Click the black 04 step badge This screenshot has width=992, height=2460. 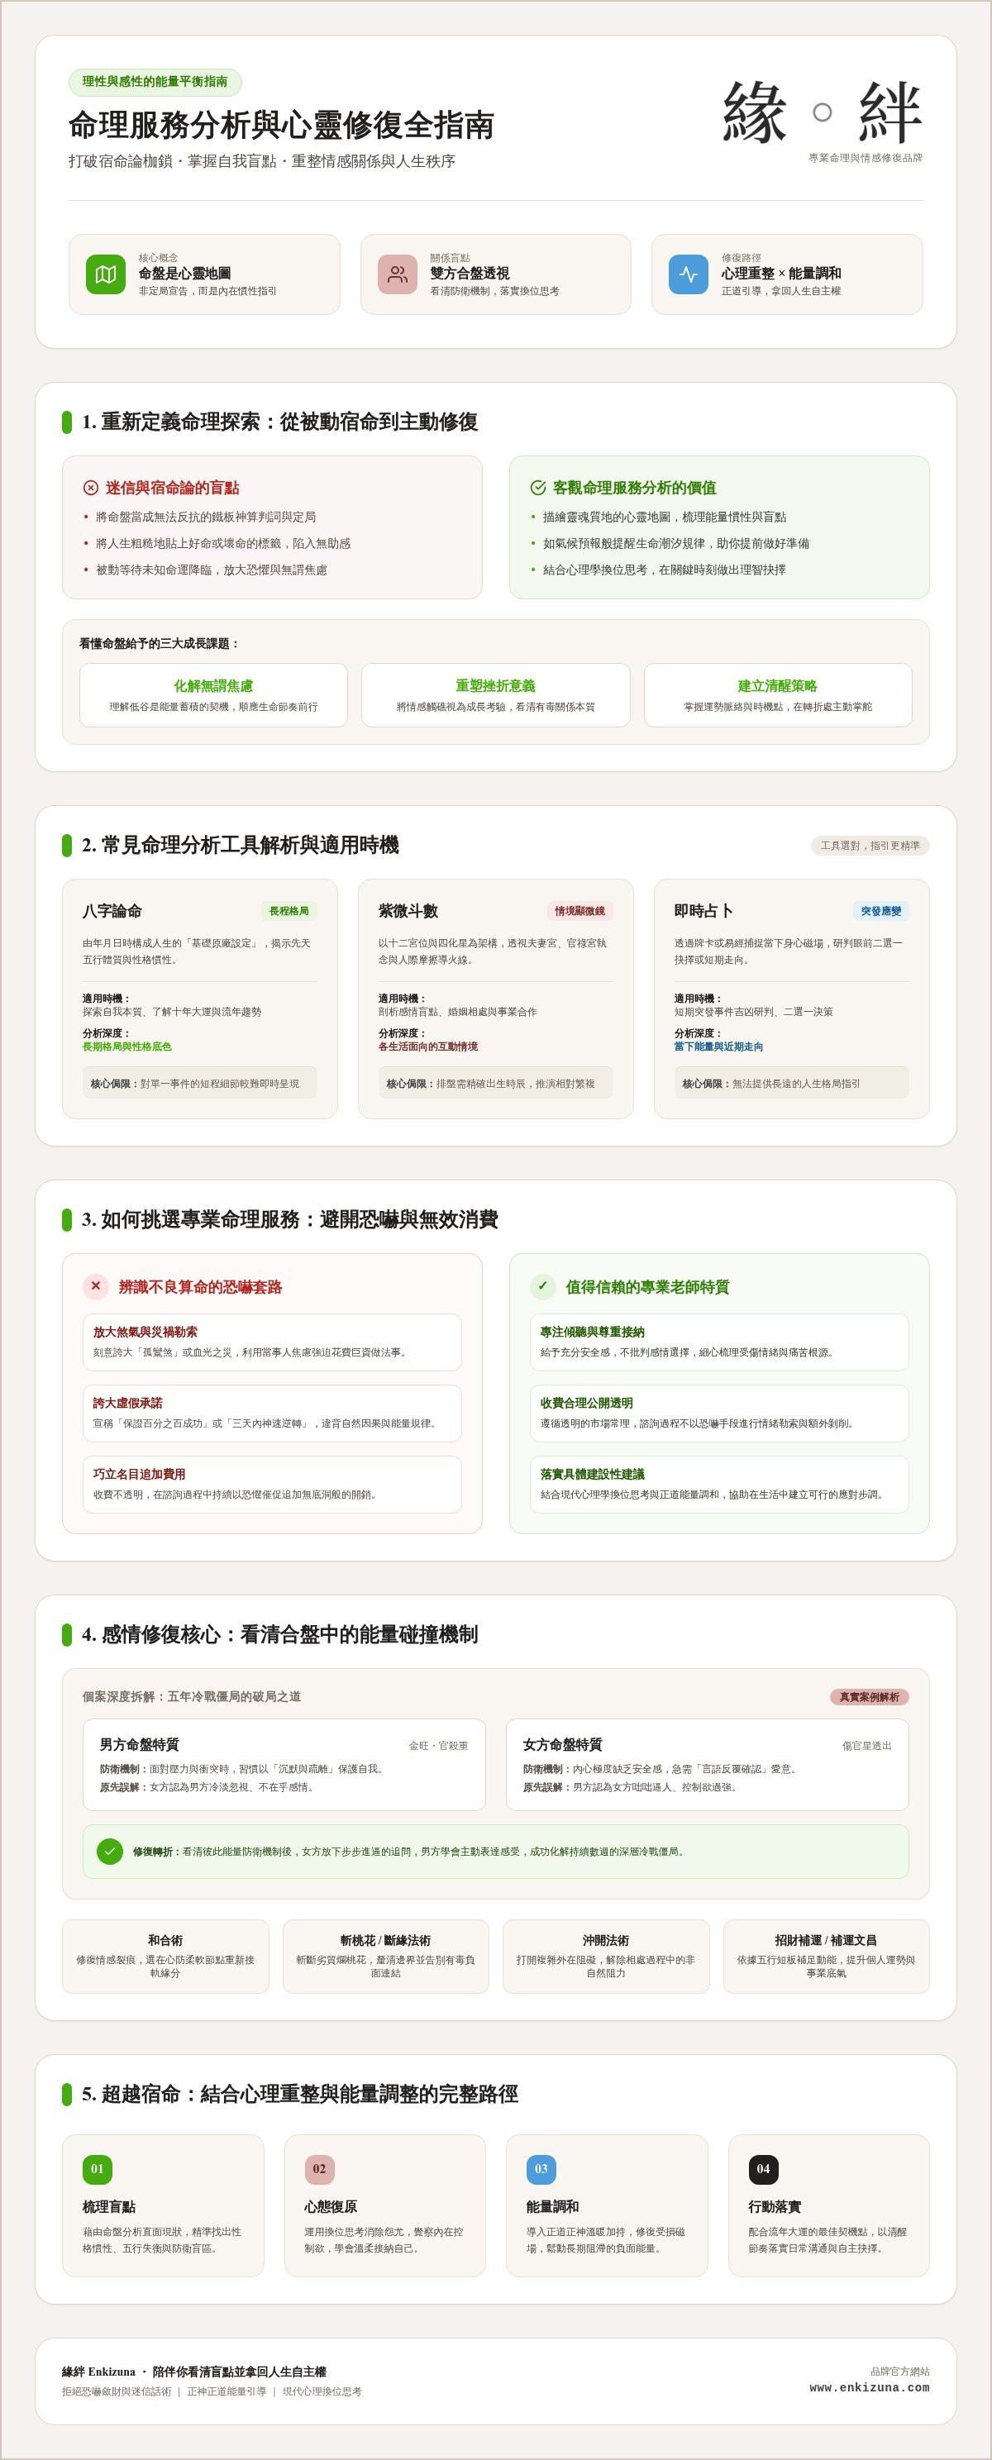pos(763,2170)
